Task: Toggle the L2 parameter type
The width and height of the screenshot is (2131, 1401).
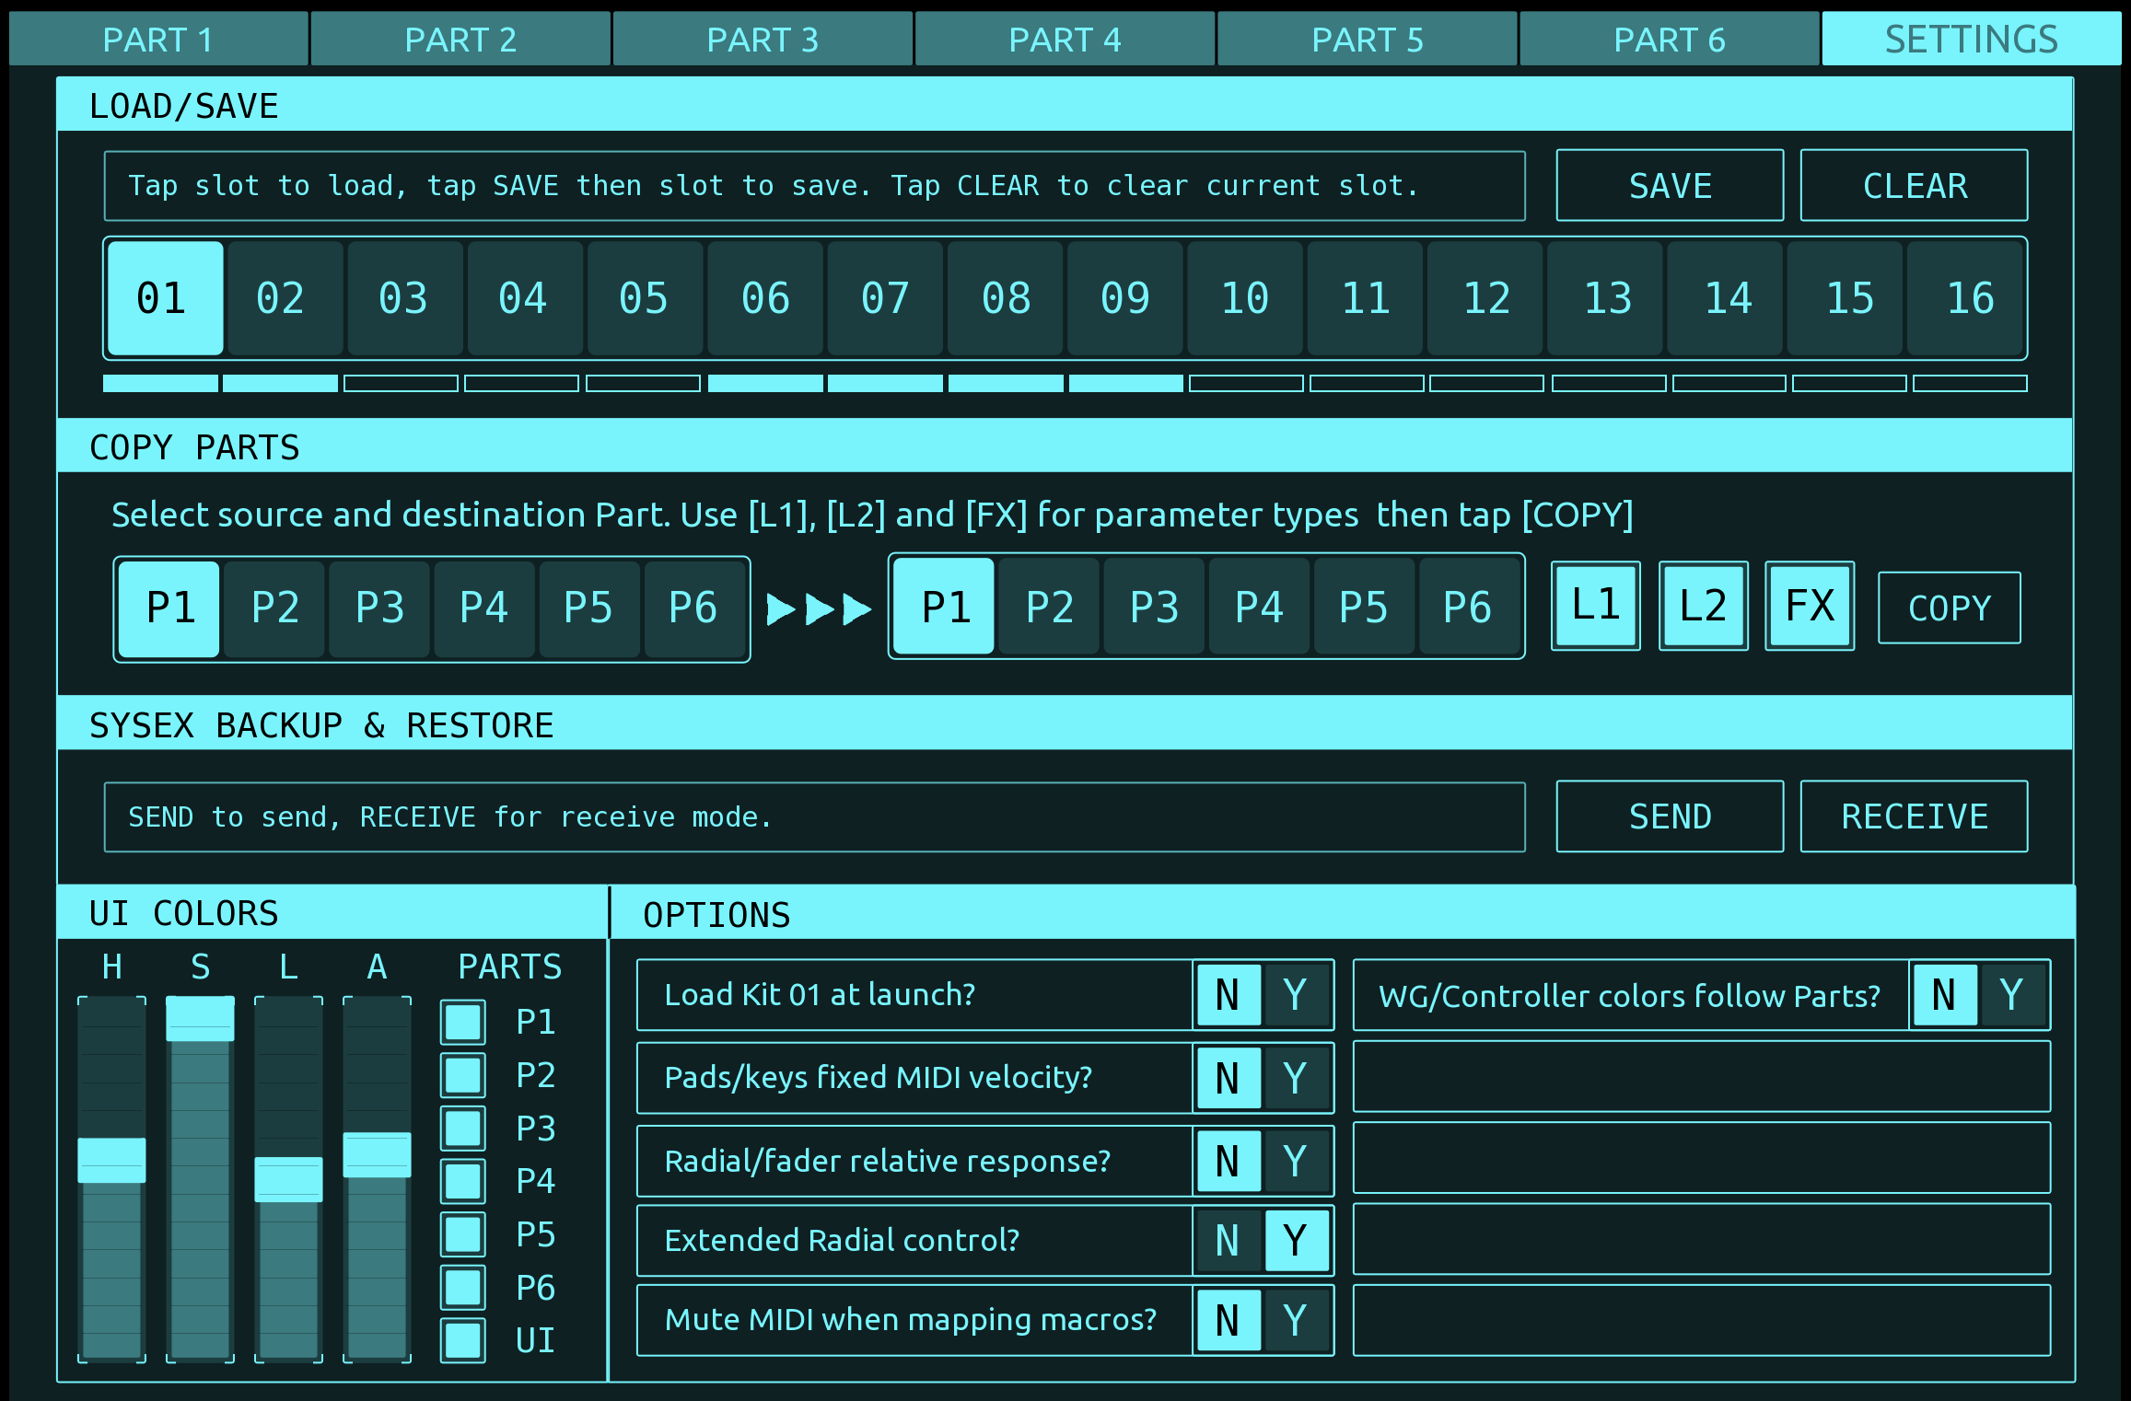Action: tap(1704, 606)
